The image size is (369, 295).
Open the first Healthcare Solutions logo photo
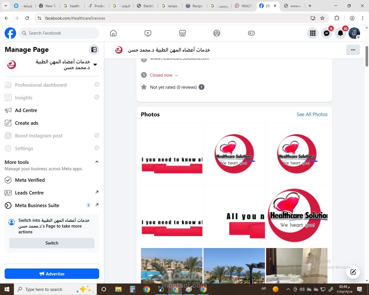coord(234,154)
